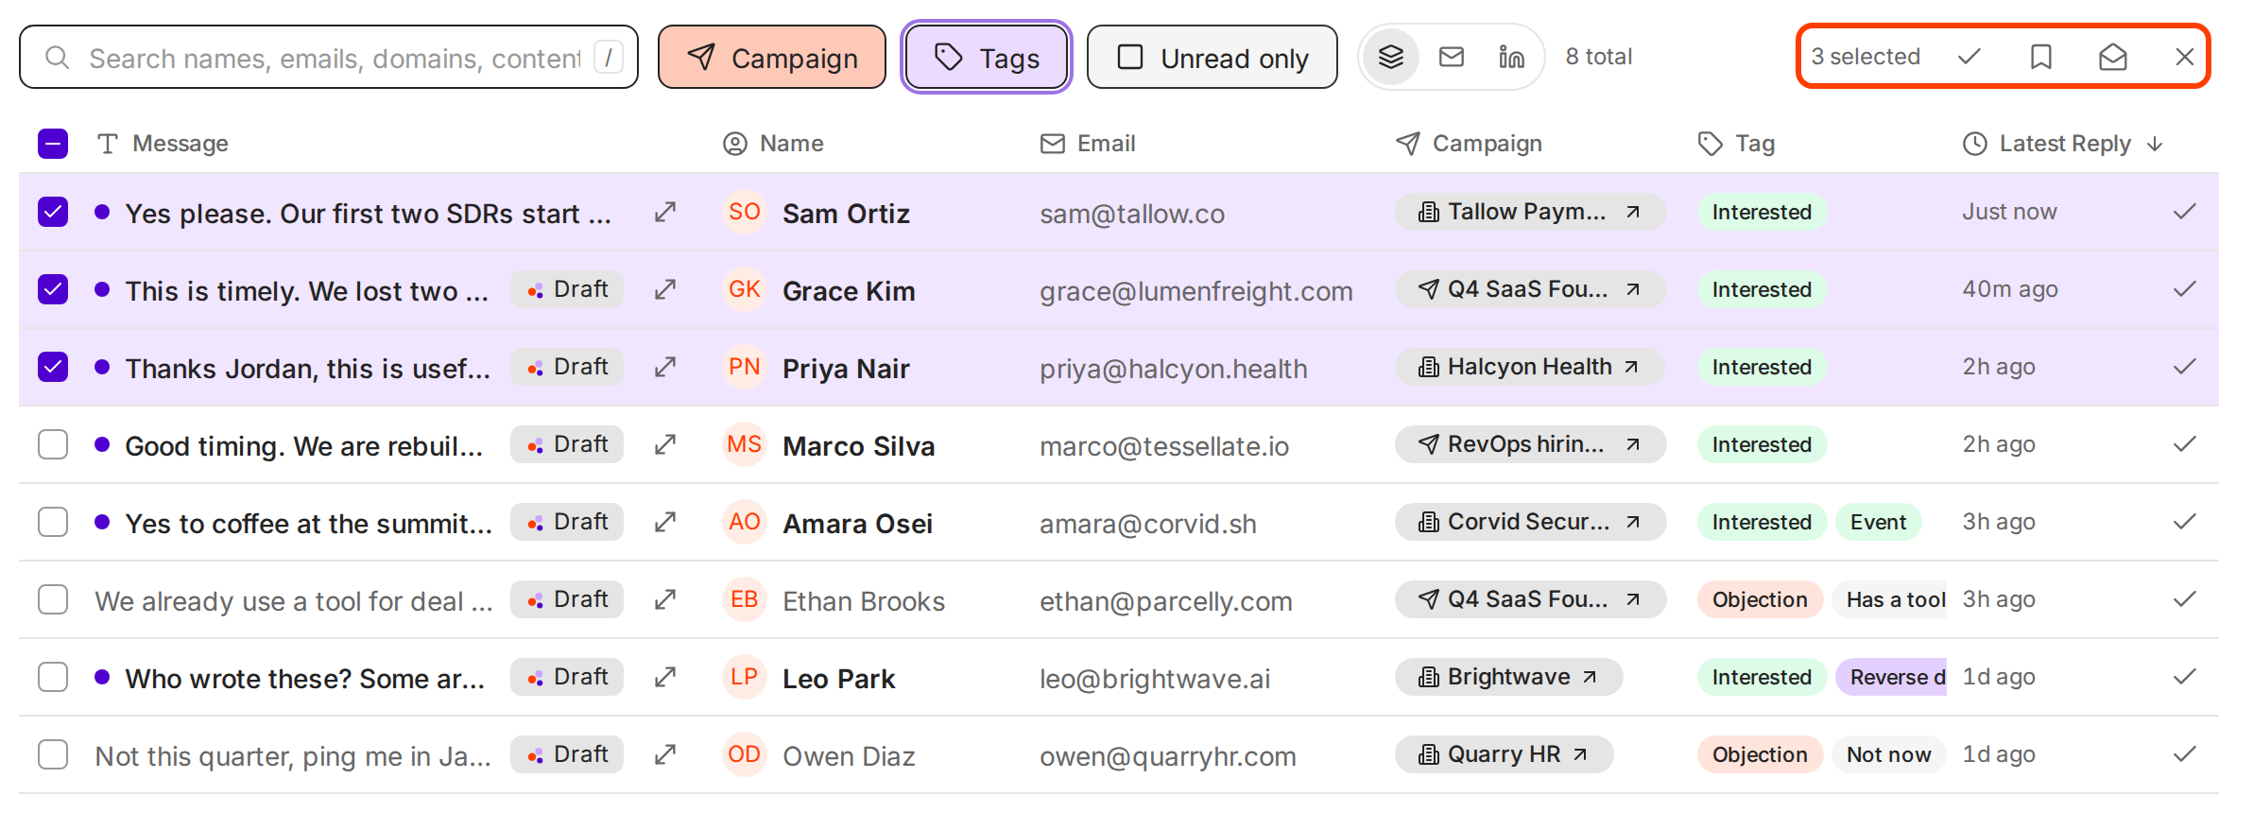Open the Draft for Grace Kim
The width and height of the screenshot is (2253, 813).
click(567, 289)
